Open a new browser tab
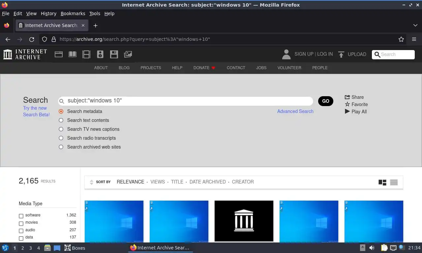Viewport: 422px width, 253px height. (x=95, y=25)
